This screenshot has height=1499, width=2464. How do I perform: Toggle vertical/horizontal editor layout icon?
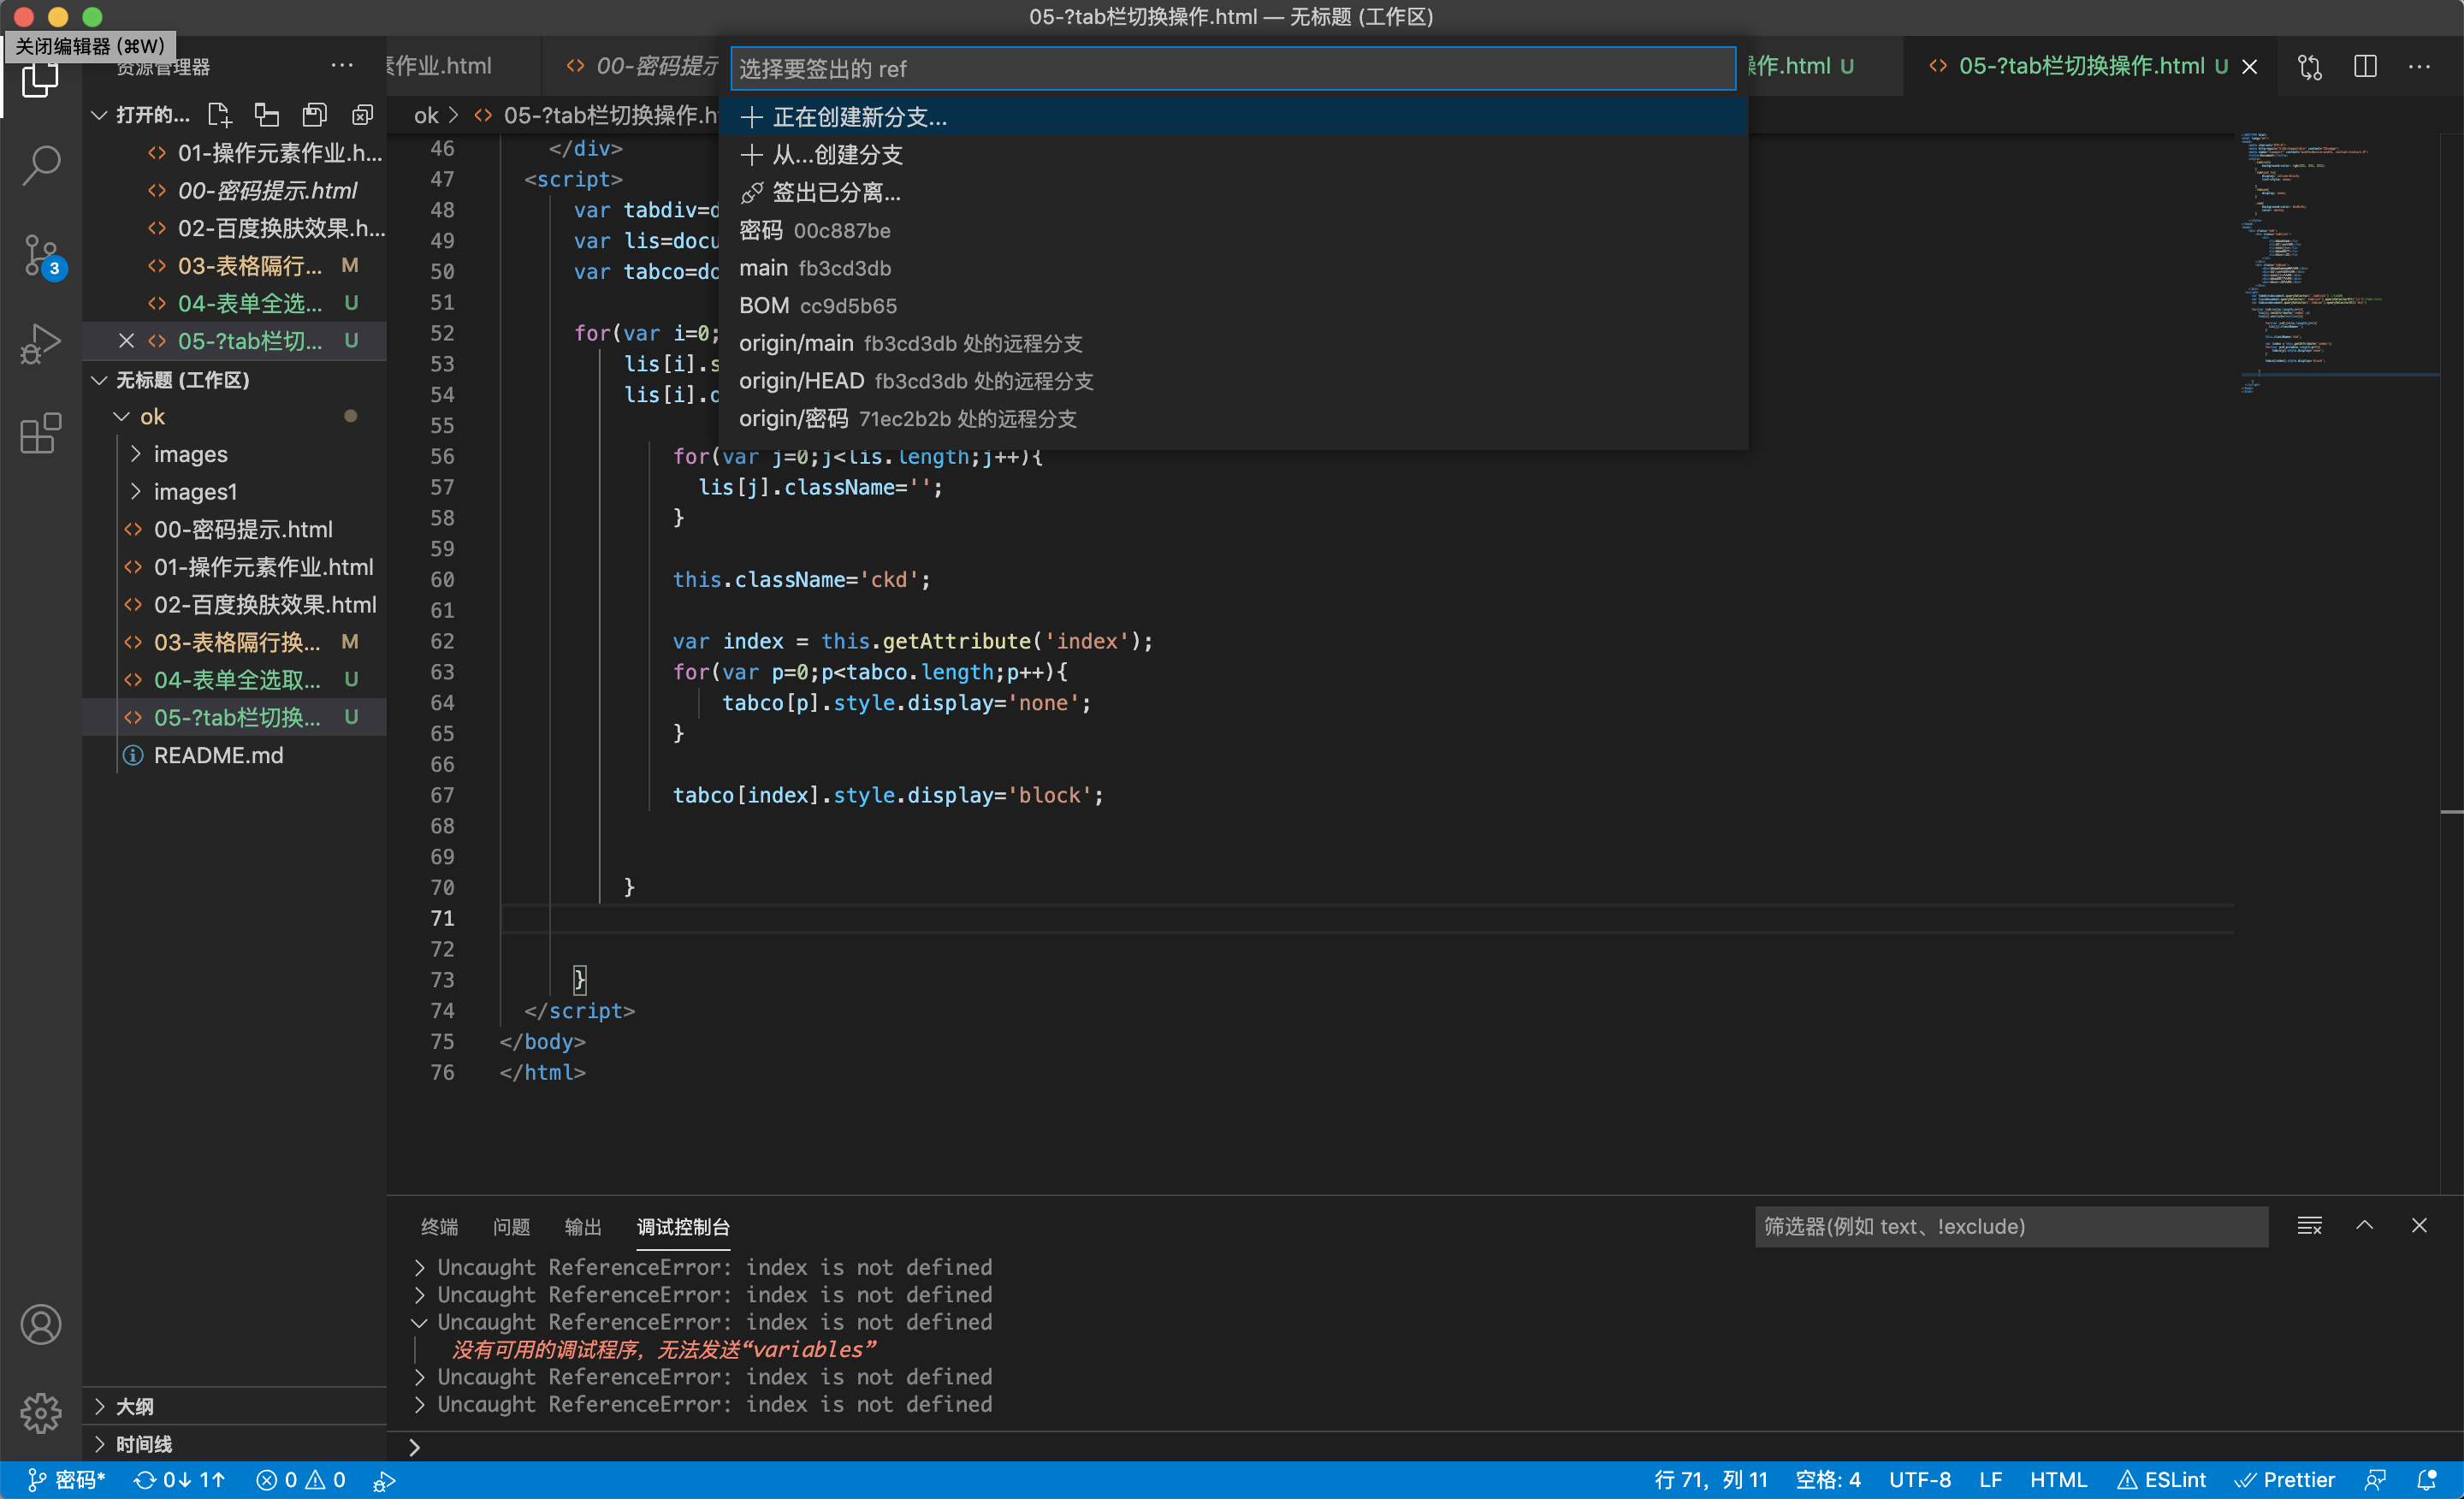[x=266, y=115]
